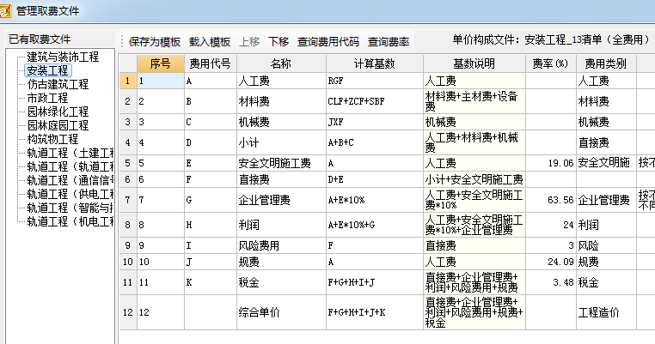Click the 费用类别 column header
655x344 pixels.
coord(606,63)
